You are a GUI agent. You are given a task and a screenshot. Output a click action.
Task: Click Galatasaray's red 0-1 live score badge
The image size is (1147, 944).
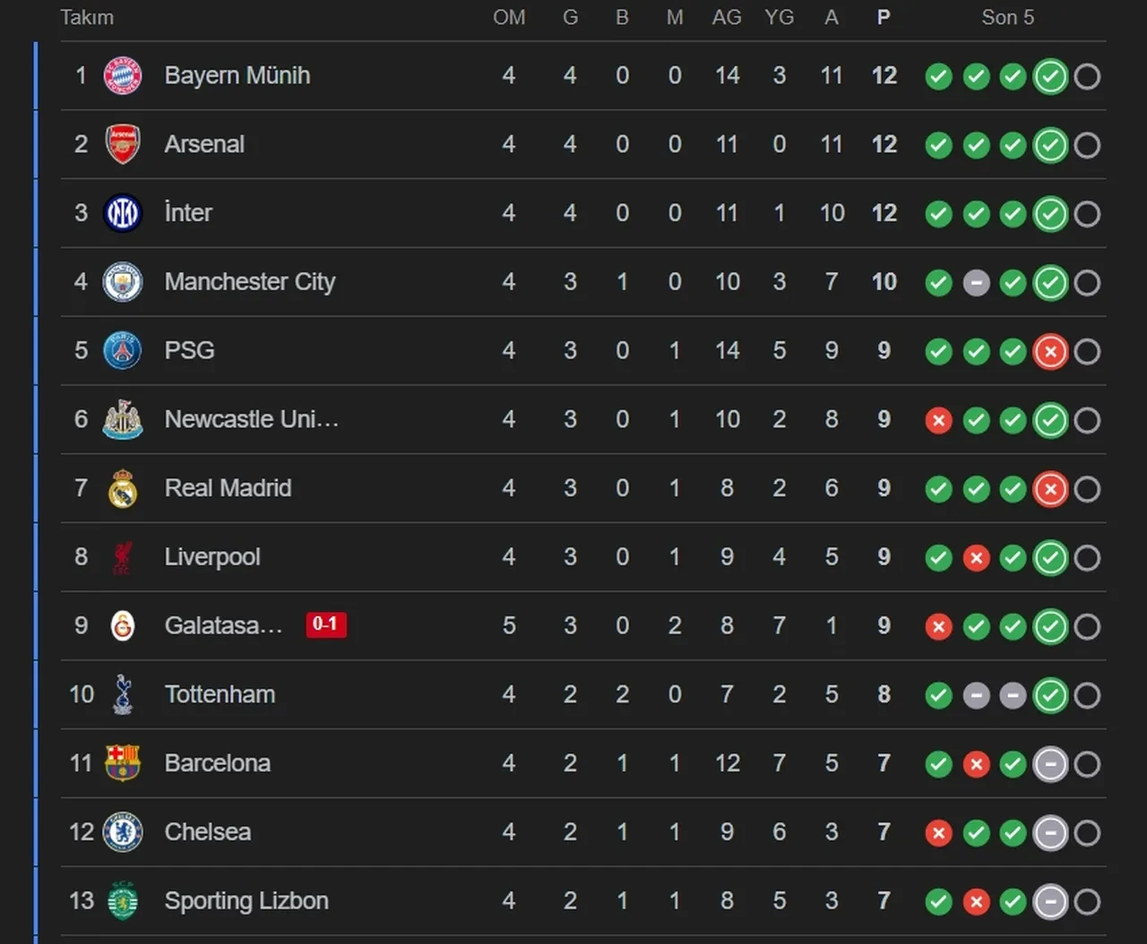(x=325, y=624)
